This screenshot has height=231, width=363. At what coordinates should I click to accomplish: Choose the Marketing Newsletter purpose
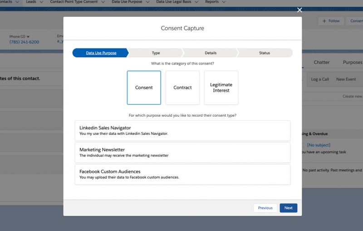(x=182, y=152)
